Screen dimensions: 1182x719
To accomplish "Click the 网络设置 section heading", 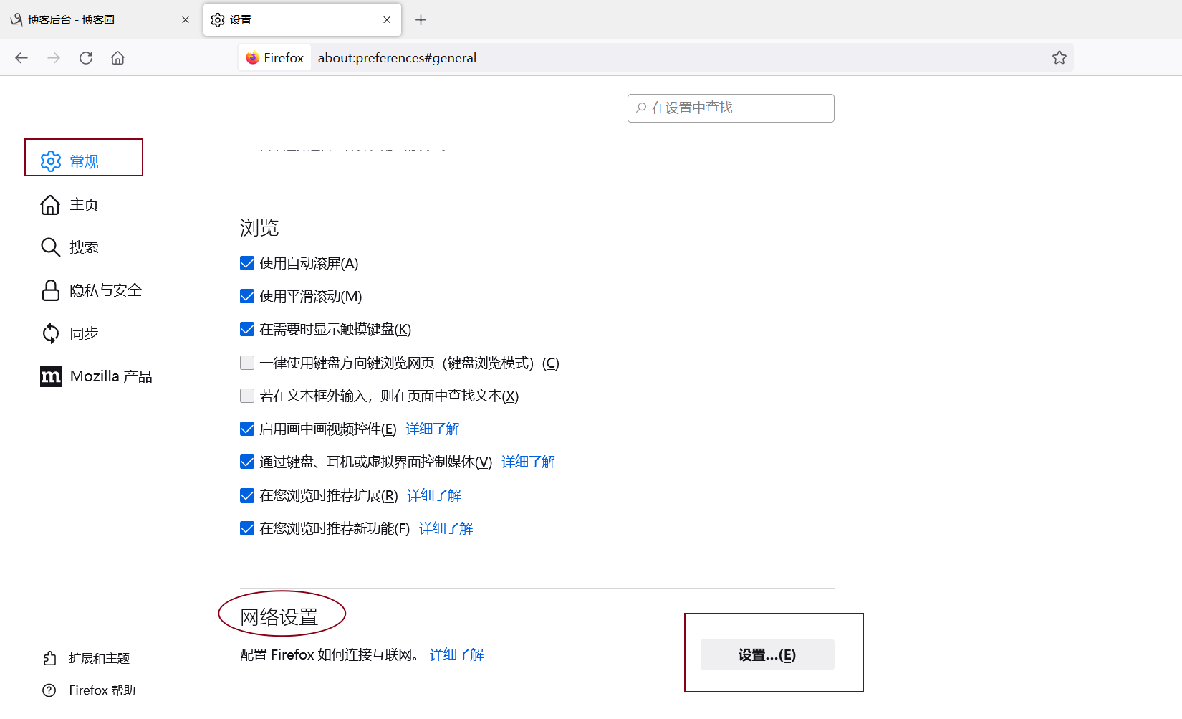I will [279, 617].
